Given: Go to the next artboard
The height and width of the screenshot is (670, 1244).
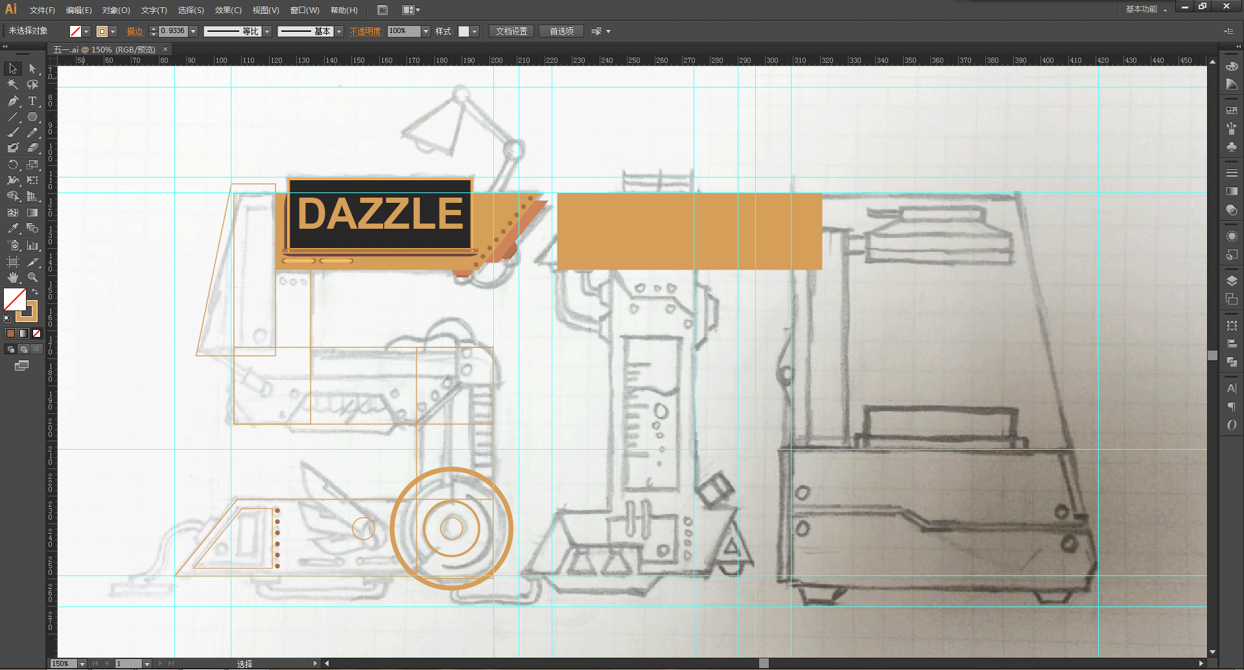Looking at the screenshot, I should tap(161, 664).
